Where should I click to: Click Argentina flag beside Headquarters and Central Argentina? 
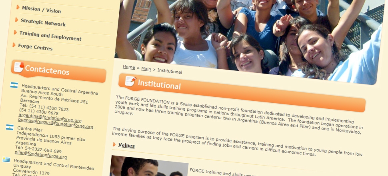[x=14, y=85]
